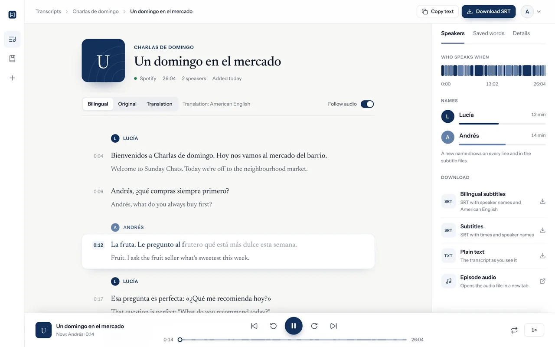Seek on the audio progress bar

pyautogui.click(x=293, y=340)
